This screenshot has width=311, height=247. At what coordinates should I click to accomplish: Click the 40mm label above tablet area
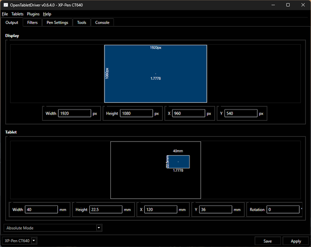click(178, 151)
